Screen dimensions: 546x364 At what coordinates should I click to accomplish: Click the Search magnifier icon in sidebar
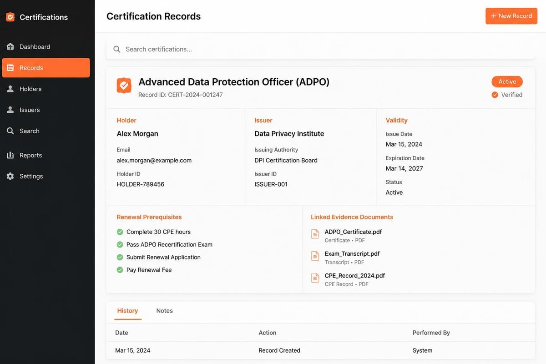click(10, 131)
